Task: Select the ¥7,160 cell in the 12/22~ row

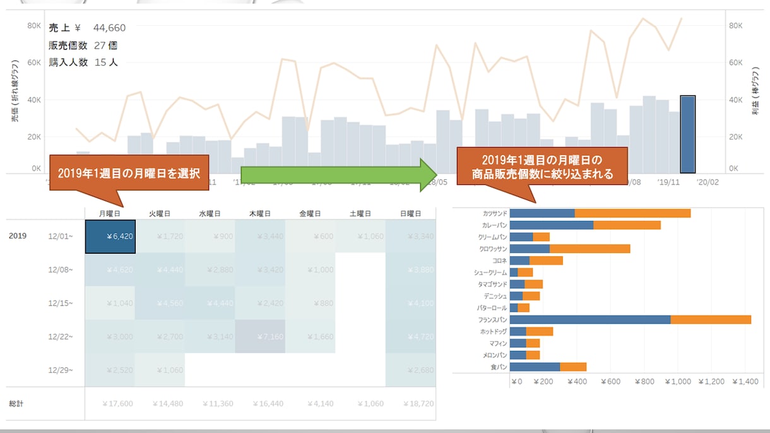Action: click(x=259, y=336)
